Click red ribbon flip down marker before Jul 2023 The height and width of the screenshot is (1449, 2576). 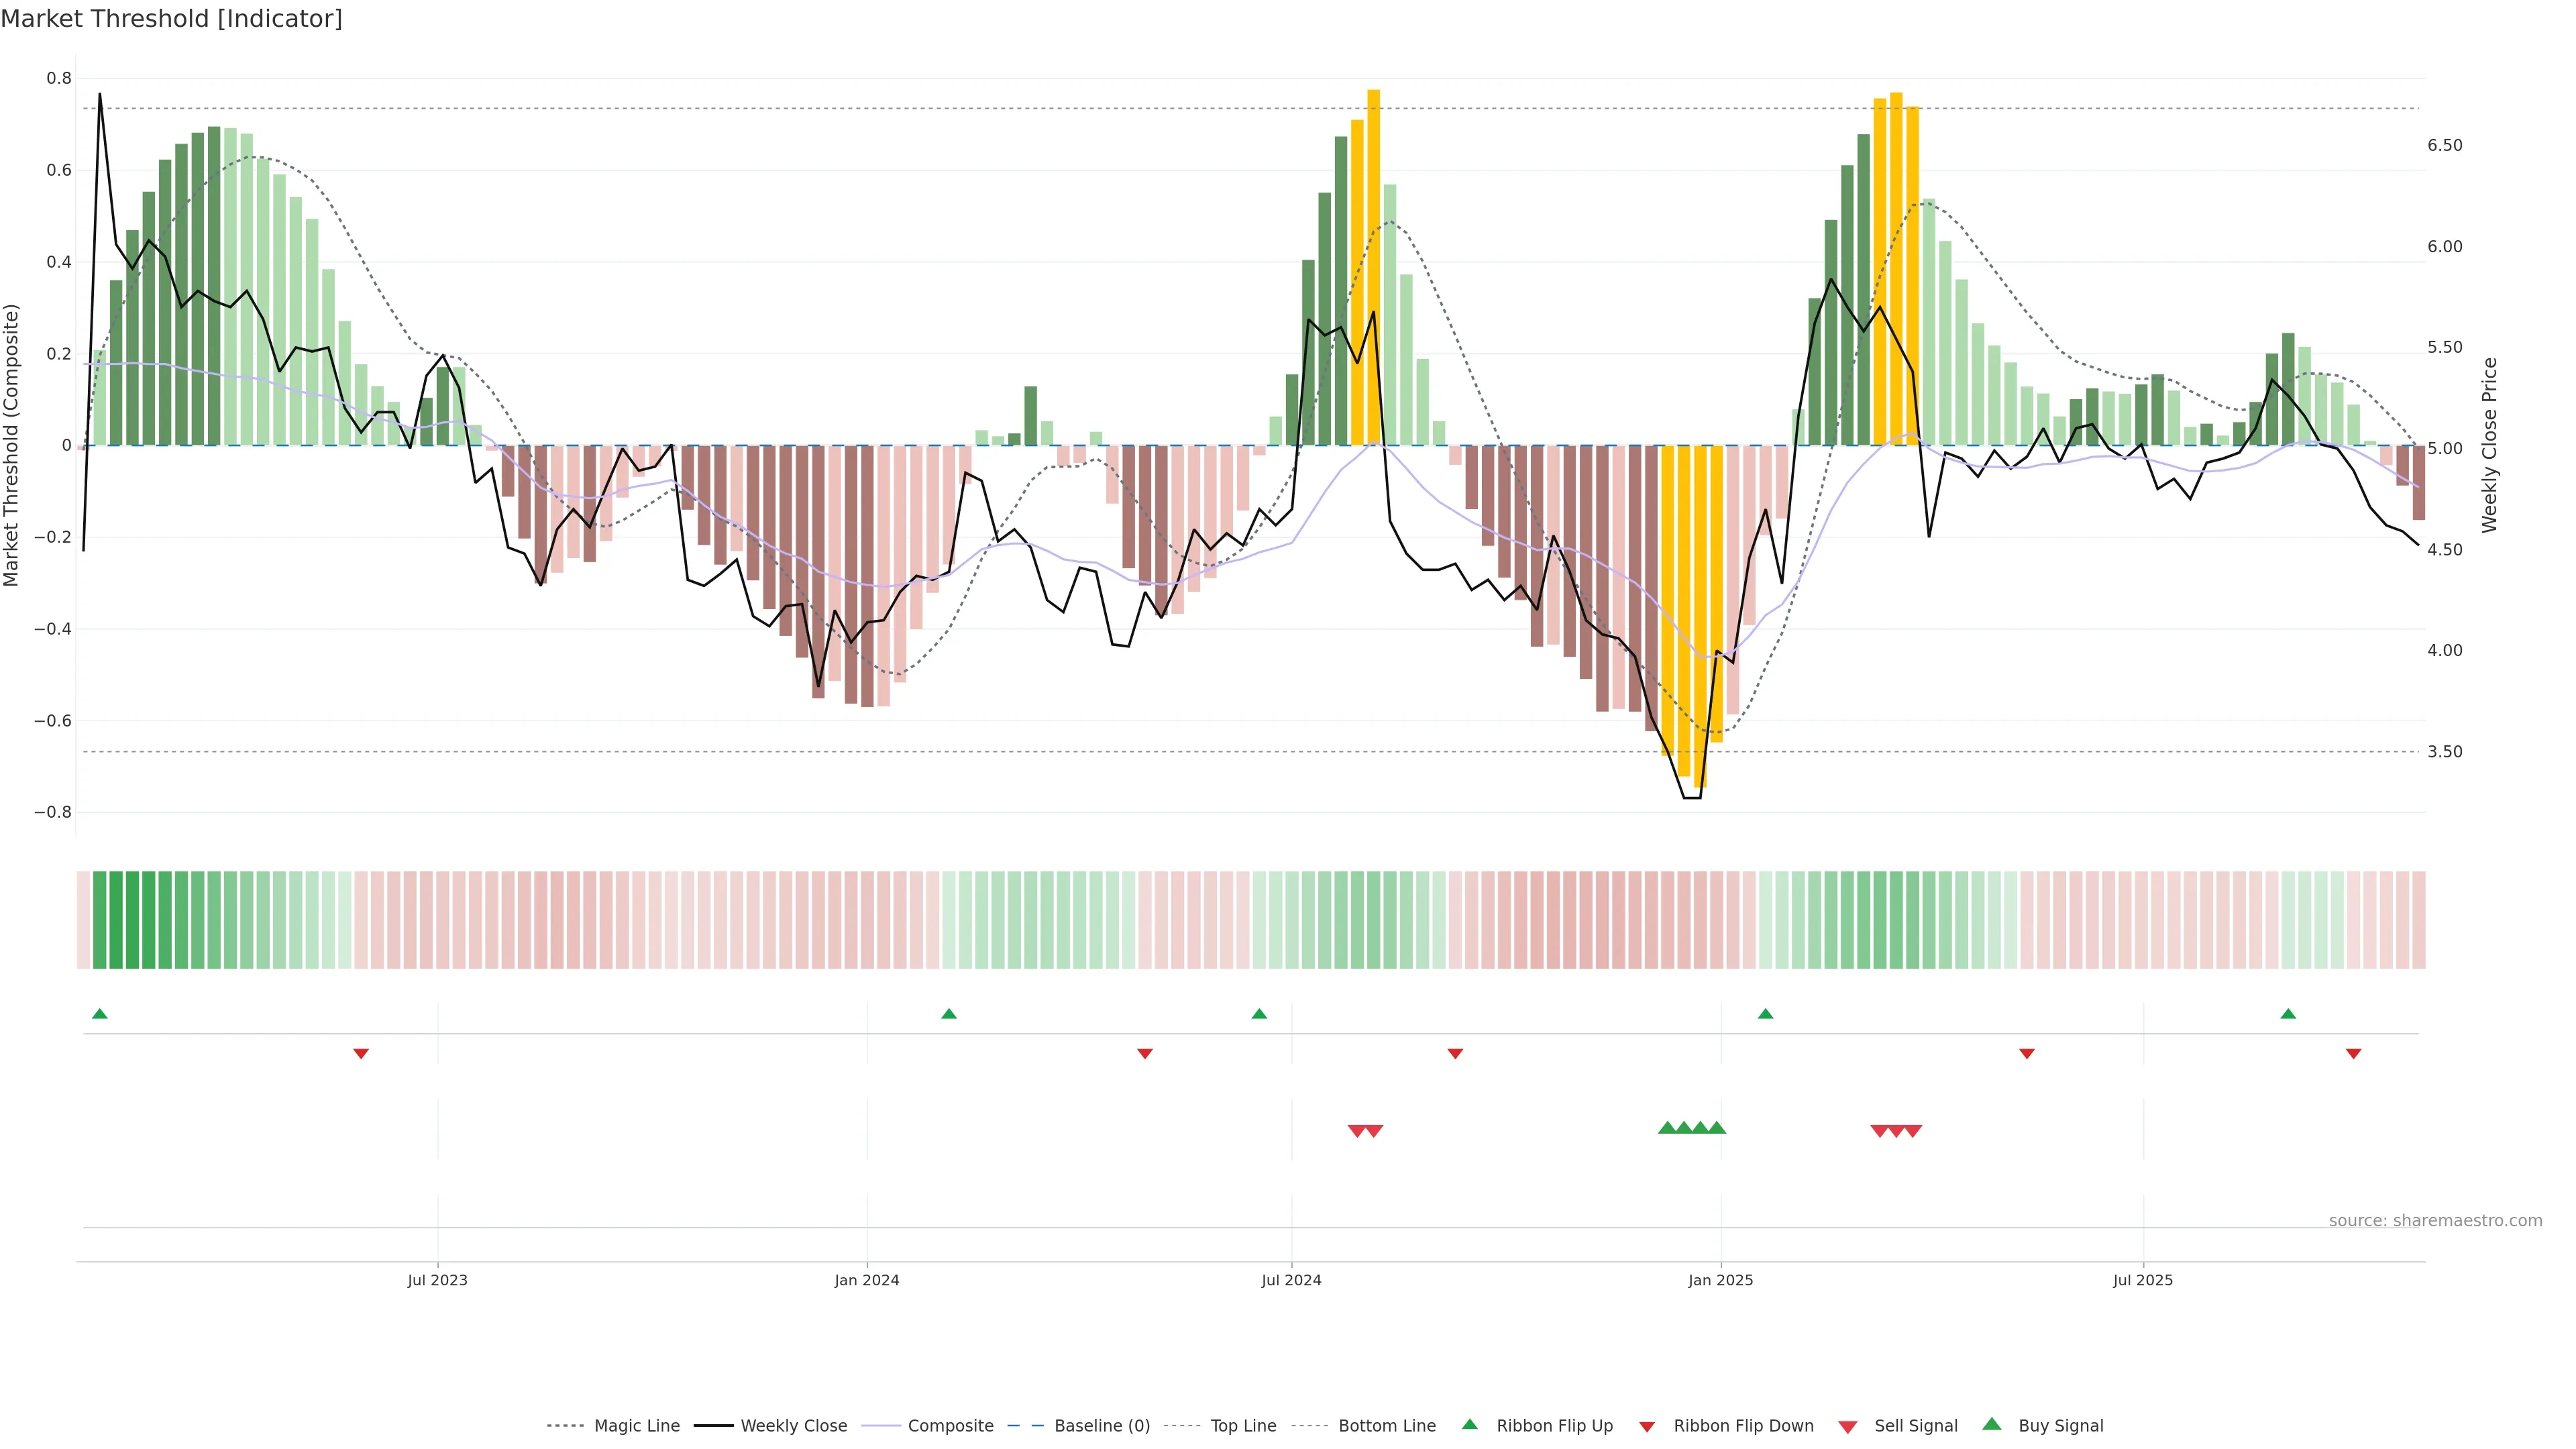tap(361, 1054)
